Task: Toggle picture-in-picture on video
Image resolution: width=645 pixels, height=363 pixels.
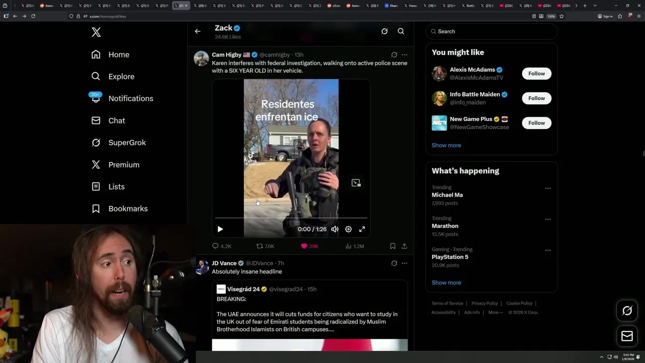Action: point(356,183)
